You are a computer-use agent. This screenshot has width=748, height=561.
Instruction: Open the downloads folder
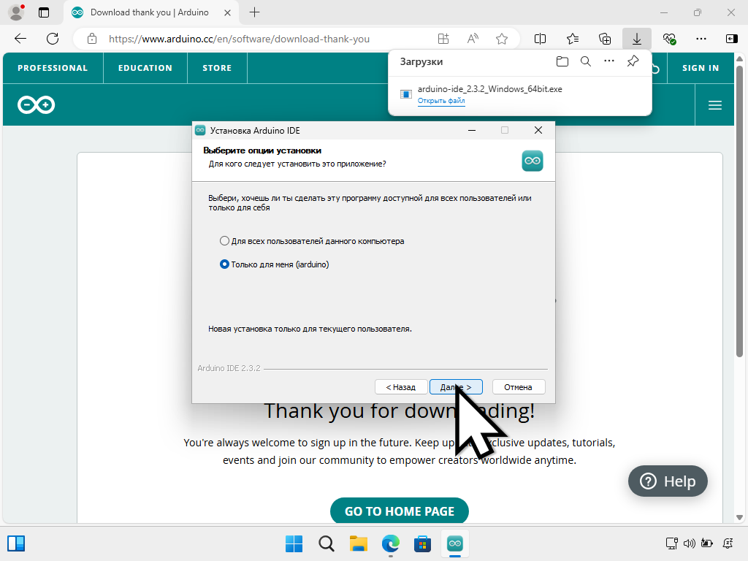(562, 61)
